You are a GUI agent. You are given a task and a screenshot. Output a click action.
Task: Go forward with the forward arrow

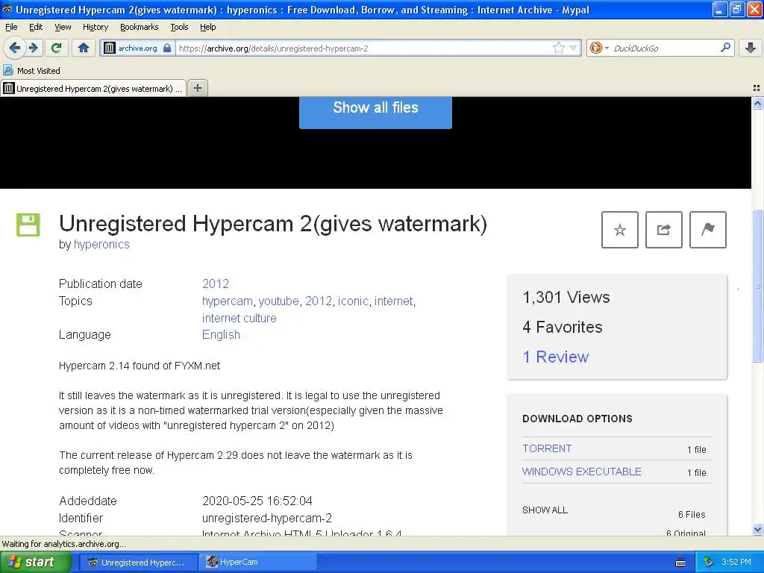[33, 48]
